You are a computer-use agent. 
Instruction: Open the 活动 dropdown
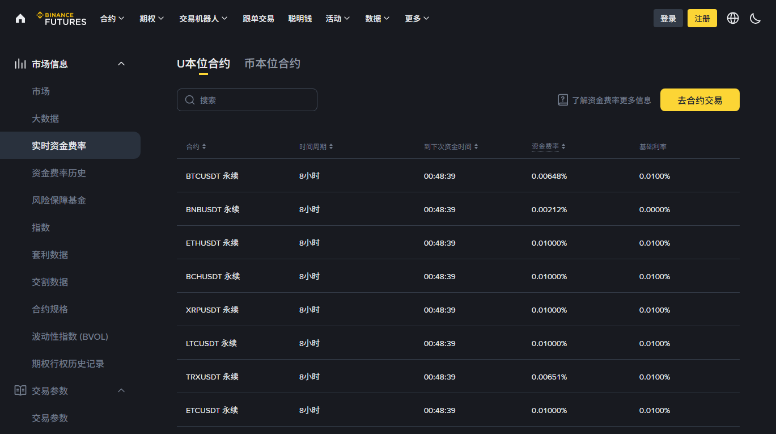click(338, 19)
